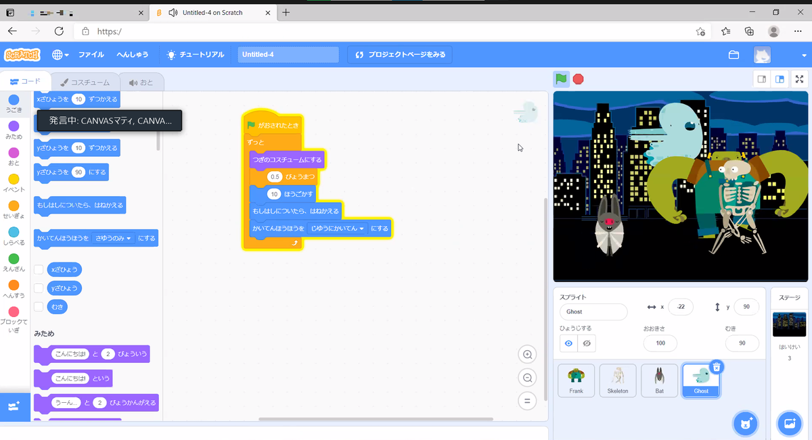Viewport: 812px width, 440px height.
Task: Open the My Stuff folder icon
Action: coord(734,55)
